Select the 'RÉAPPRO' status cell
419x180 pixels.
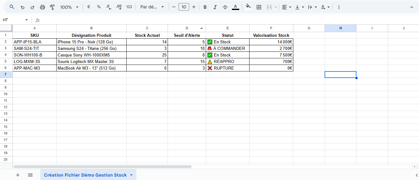[x=228, y=61]
